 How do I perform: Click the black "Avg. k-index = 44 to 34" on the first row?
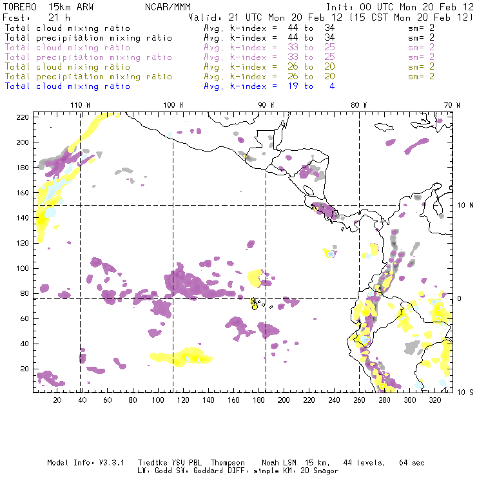269,28
